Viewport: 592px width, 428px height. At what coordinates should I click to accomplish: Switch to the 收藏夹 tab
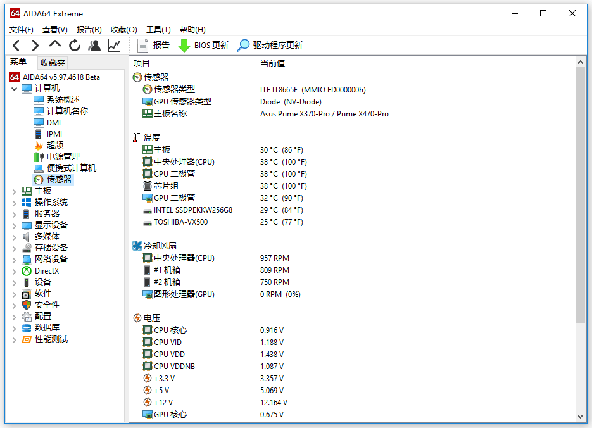pyautogui.click(x=53, y=63)
